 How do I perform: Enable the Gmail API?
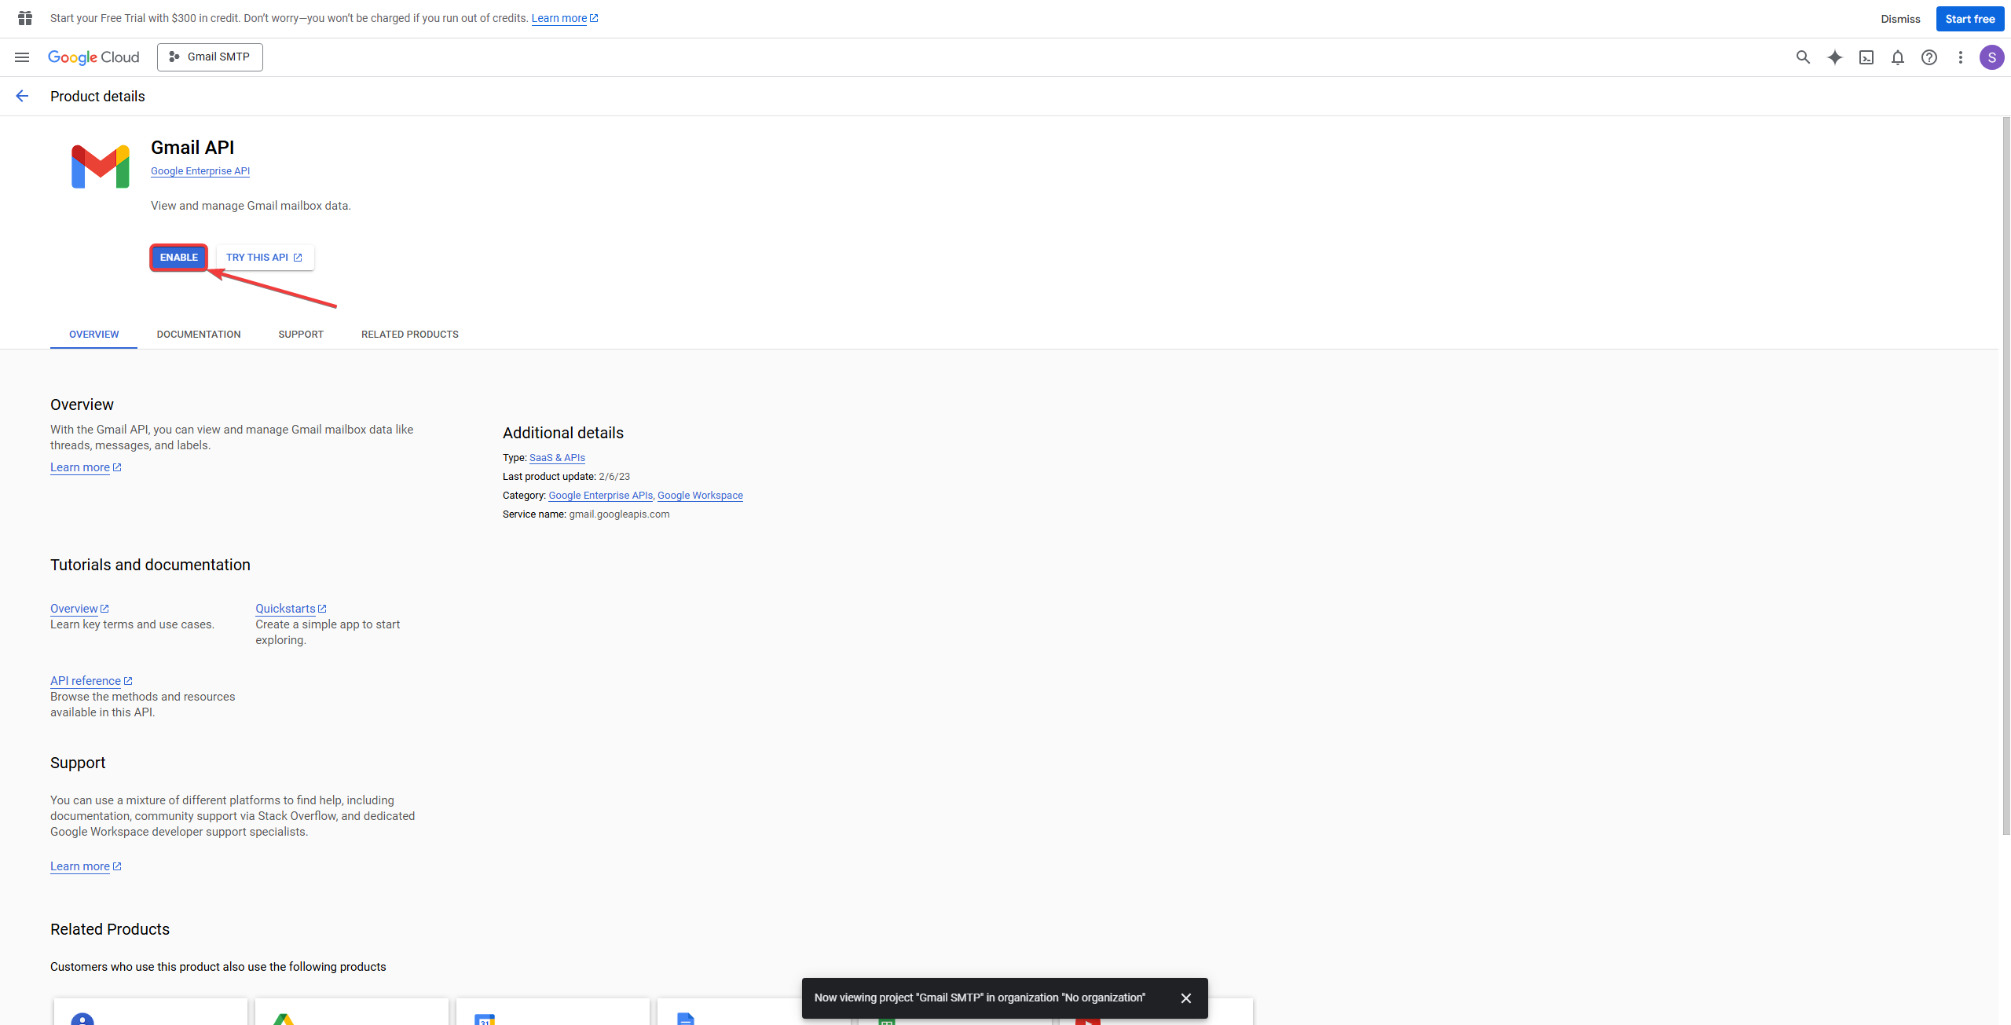pos(179,258)
